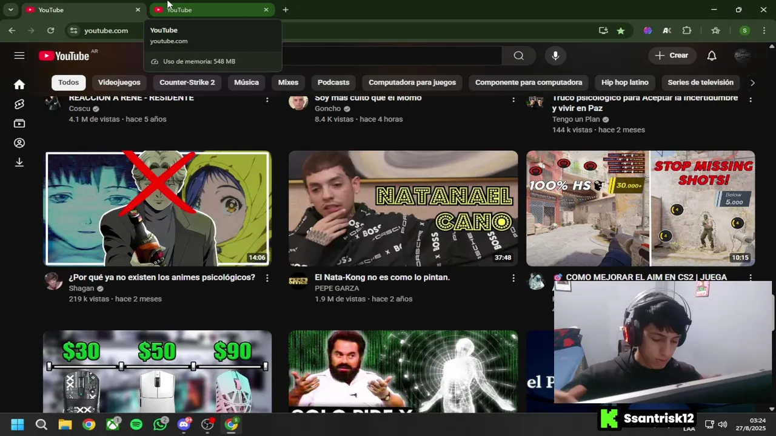Open the Chrome profile S avatar
This screenshot has height=436, width=776.
(x=744, y=30)
